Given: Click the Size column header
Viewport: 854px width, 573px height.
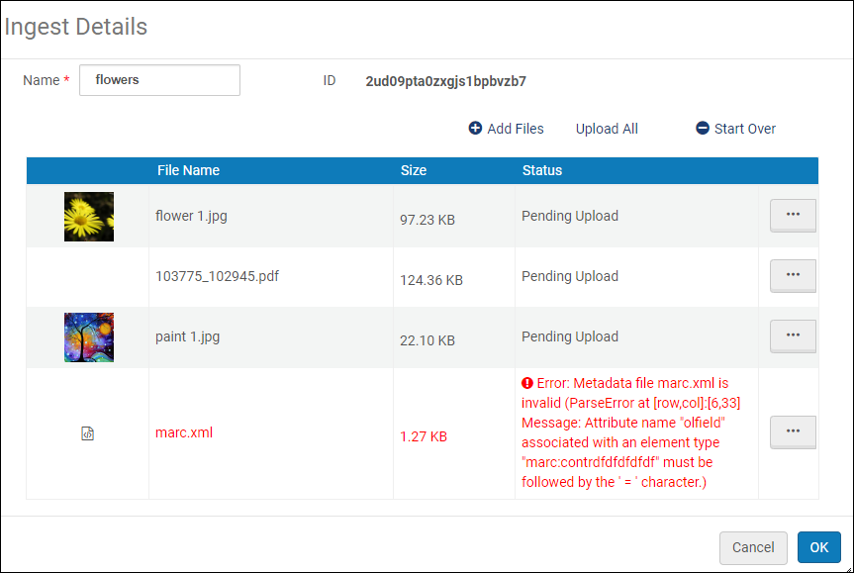Looking at the screenshot, I should (x=414, y=170).
